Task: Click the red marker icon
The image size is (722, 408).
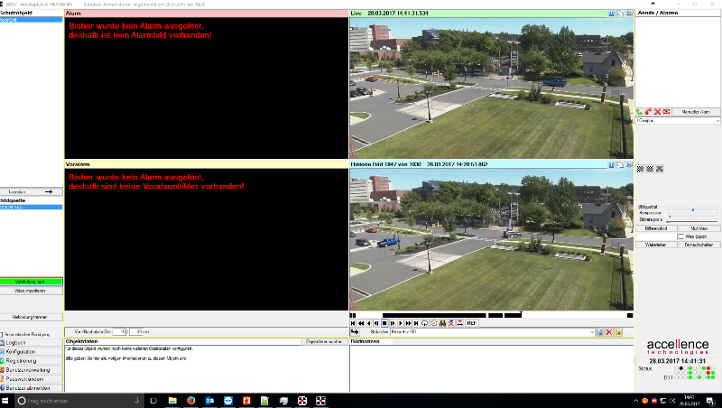Action: [x=460, y=323]
